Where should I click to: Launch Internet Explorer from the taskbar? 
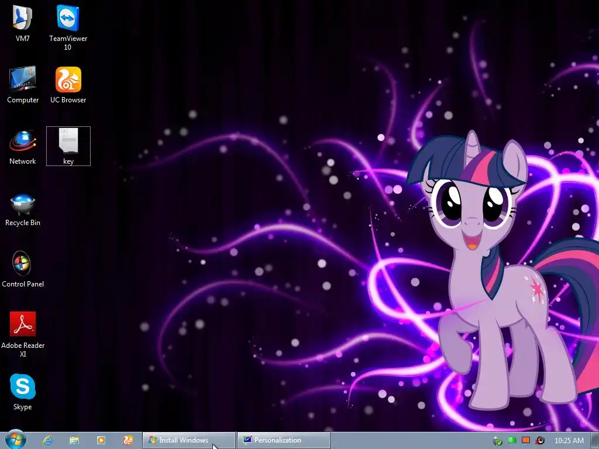[47, 440]
